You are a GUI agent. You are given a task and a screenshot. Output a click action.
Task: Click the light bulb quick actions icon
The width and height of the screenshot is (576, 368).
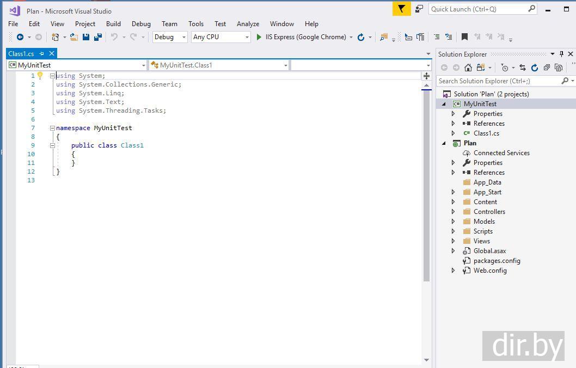[40, 76]
